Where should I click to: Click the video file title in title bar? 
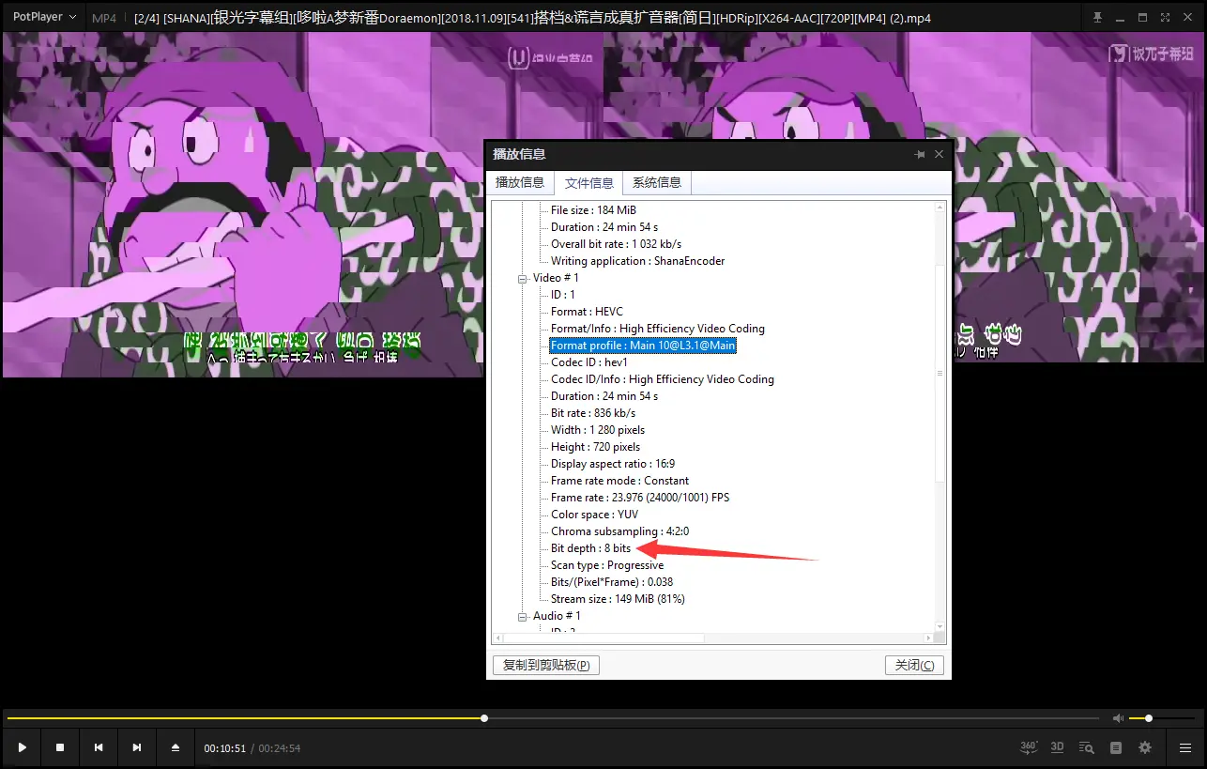[532, 18]
